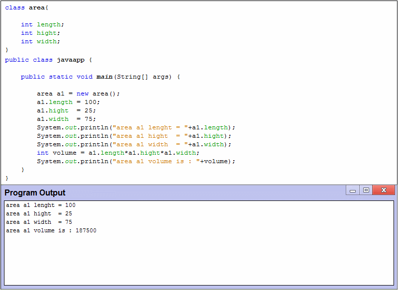Click the 'area a1 = new area();' line
Screen dimensions: 398x290
tap(78, 94)
